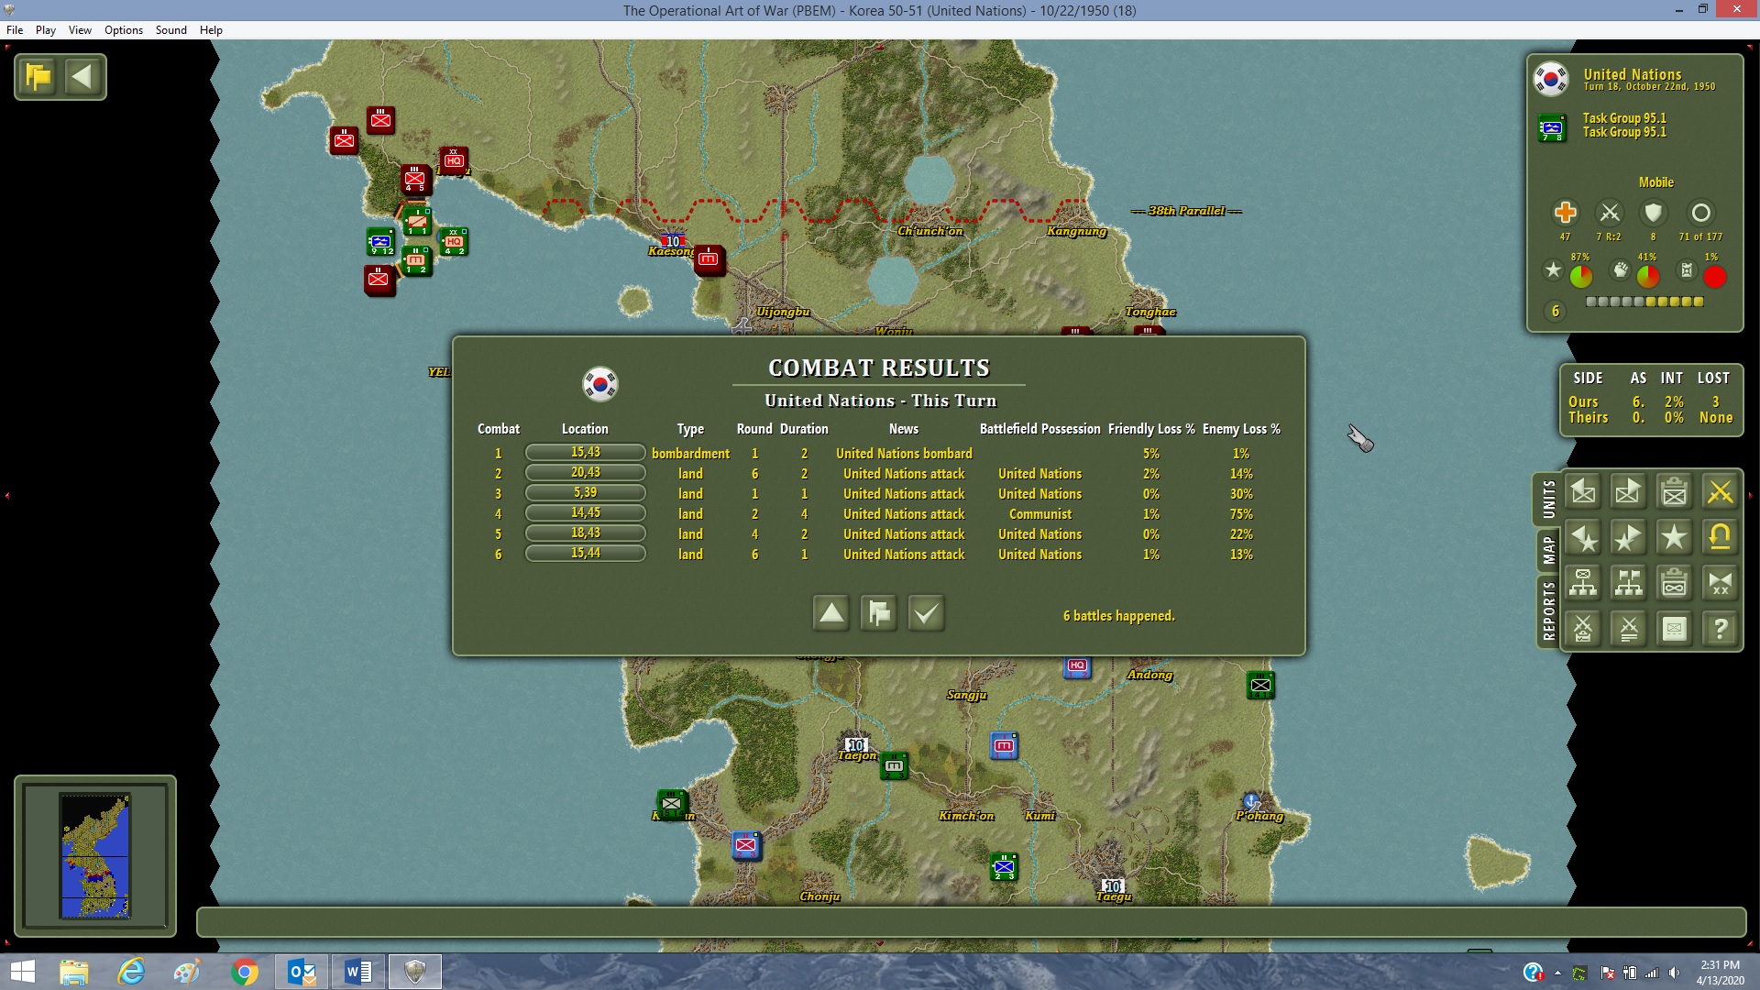Open the View menu

[80, 30]
